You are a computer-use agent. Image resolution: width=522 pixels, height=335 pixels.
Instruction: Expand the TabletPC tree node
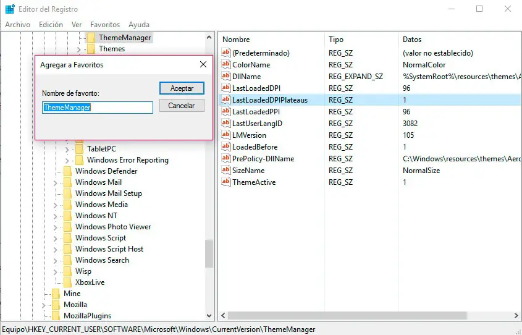(x=67, y=150)
